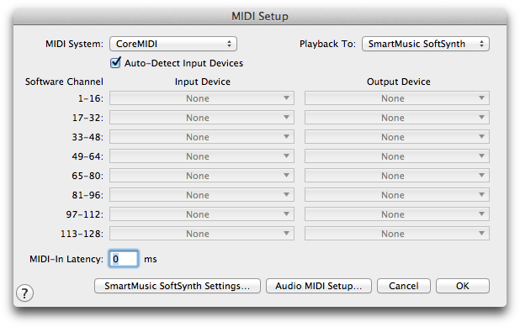
Task: Open Output Device dropdown for channels 33-48
Action: tap(397, 137)
